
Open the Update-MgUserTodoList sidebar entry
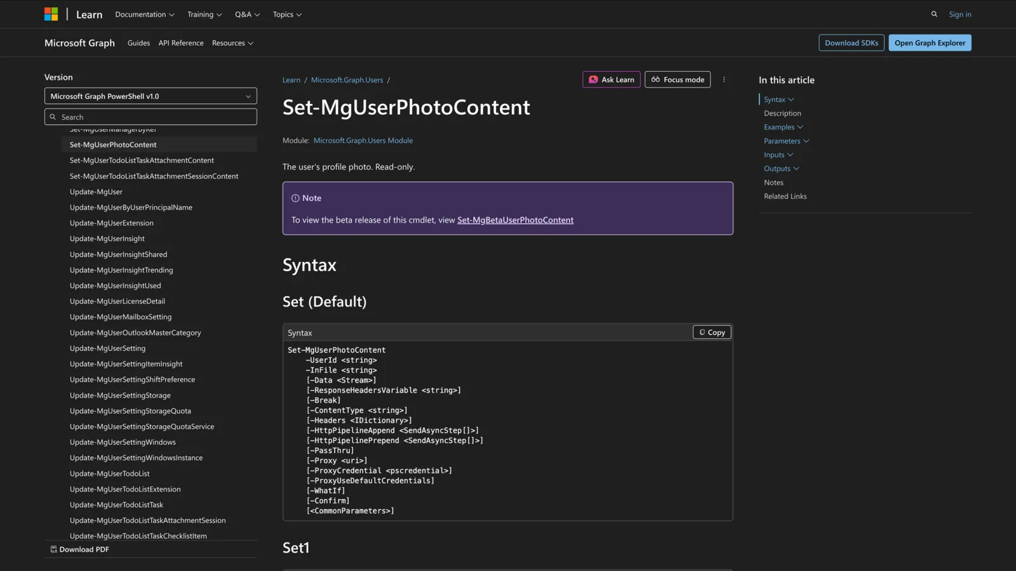pyautogui.click(x=110, y=473)
